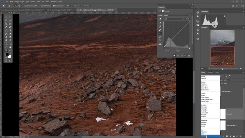Image resolution: width=245 pixels, height=138 pixels.
Task: Toggle the Scrubby Zoom checkbox
Action: tap(54, 6)
